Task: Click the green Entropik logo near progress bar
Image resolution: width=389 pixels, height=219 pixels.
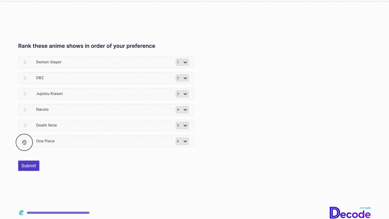Action: [22, 213]
